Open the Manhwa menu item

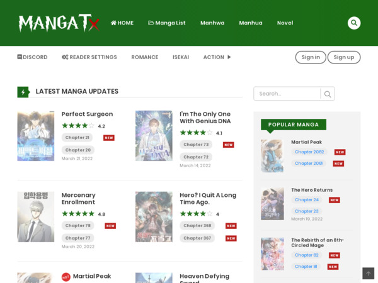(212, 23)
